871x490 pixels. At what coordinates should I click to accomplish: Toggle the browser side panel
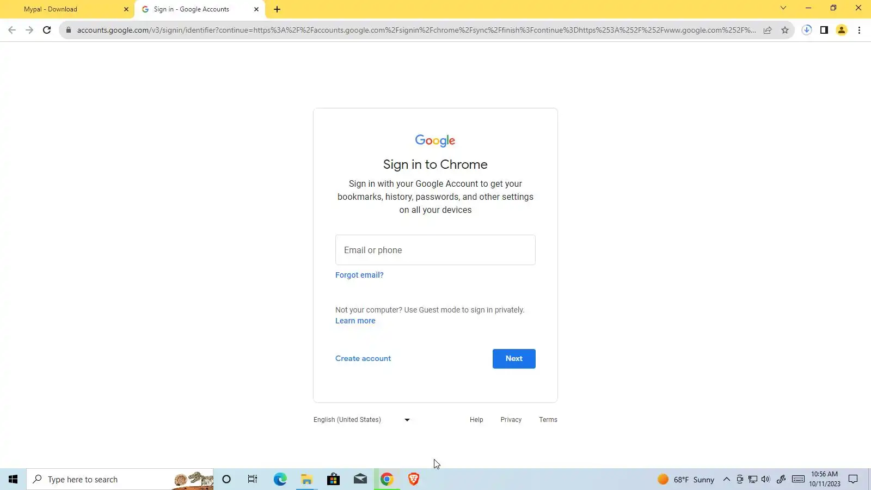(824, 30)
